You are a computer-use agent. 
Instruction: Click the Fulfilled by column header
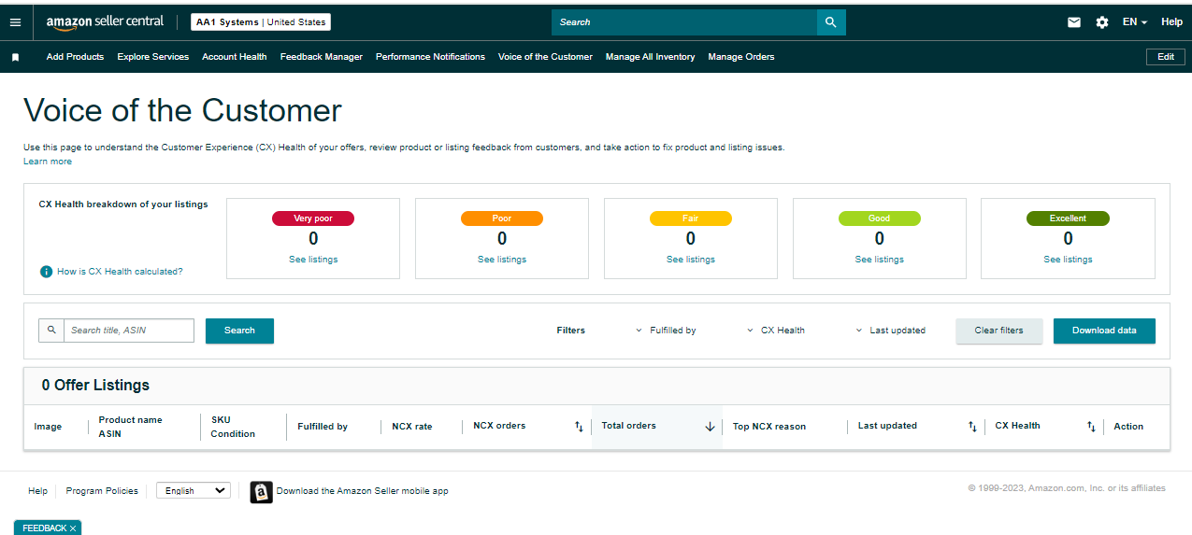coord(323,427)
